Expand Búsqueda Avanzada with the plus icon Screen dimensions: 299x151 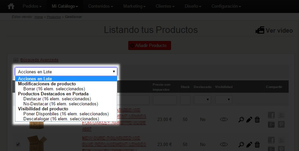tap(16, 60)
